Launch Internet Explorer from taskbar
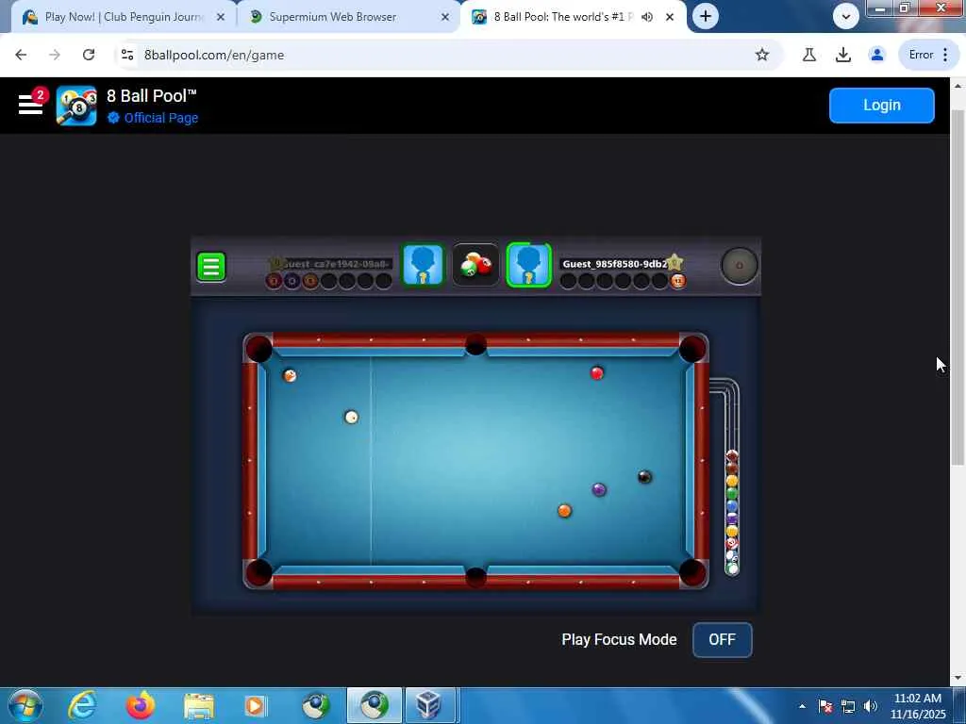 click(82, 705)
